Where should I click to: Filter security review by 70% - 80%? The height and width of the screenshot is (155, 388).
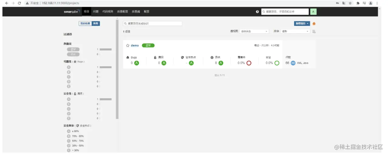78,136
